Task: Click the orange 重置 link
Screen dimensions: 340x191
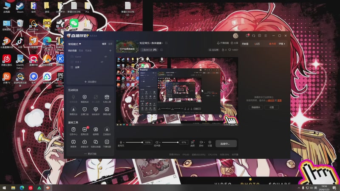Action: click(279, 101)
